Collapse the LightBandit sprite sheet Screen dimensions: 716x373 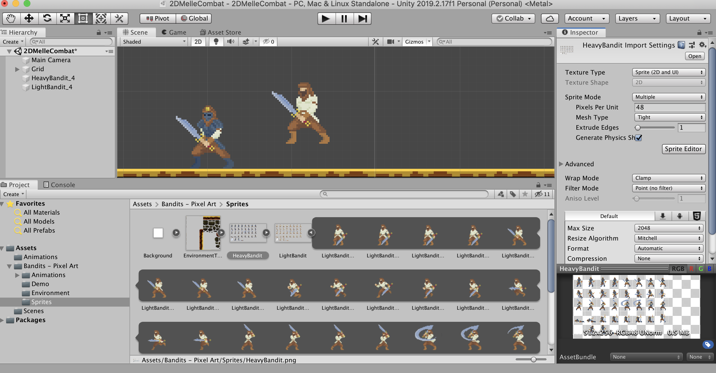click(311, 233)
